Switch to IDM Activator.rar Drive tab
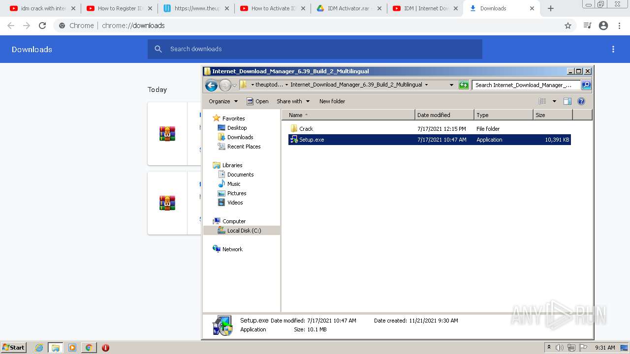The width and height of the screenshot is (630, 354). [349, 8]
